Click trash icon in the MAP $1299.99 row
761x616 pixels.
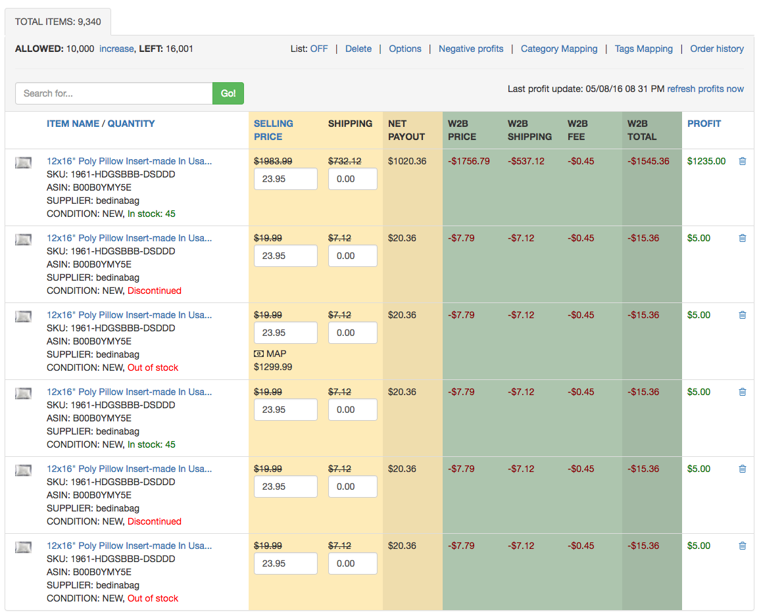coord(742,315)
